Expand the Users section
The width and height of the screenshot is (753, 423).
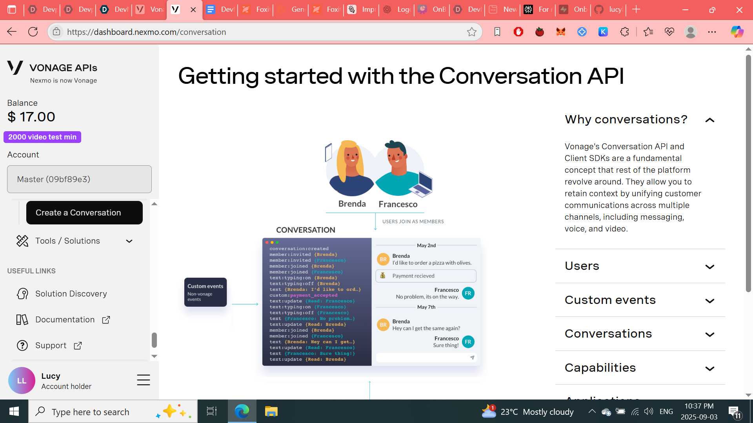[709, 267]
